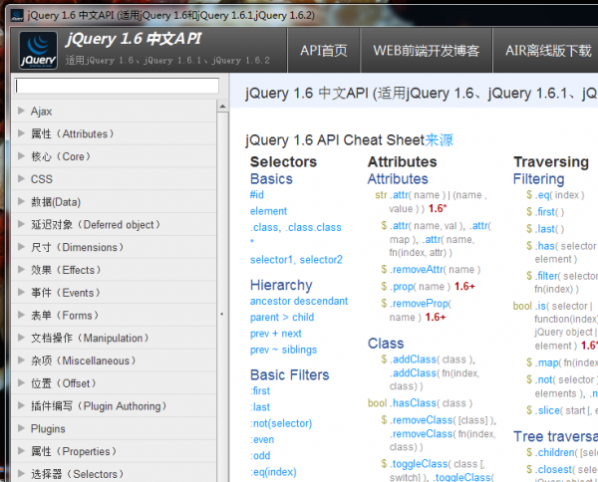Open the :last filter link
This screenshot has width=598, height=482.
point(260,407)
